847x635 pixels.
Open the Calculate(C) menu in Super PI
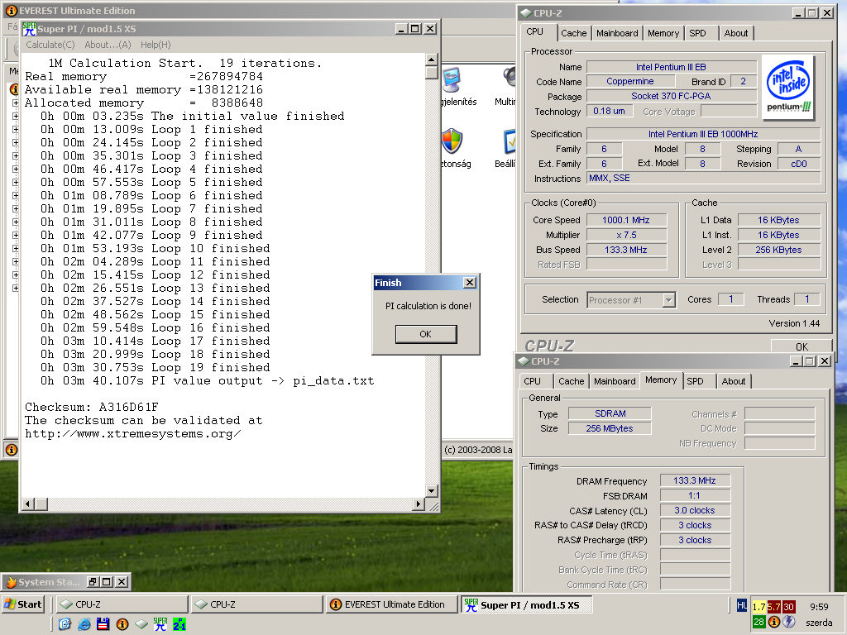(x=50, y=45)
